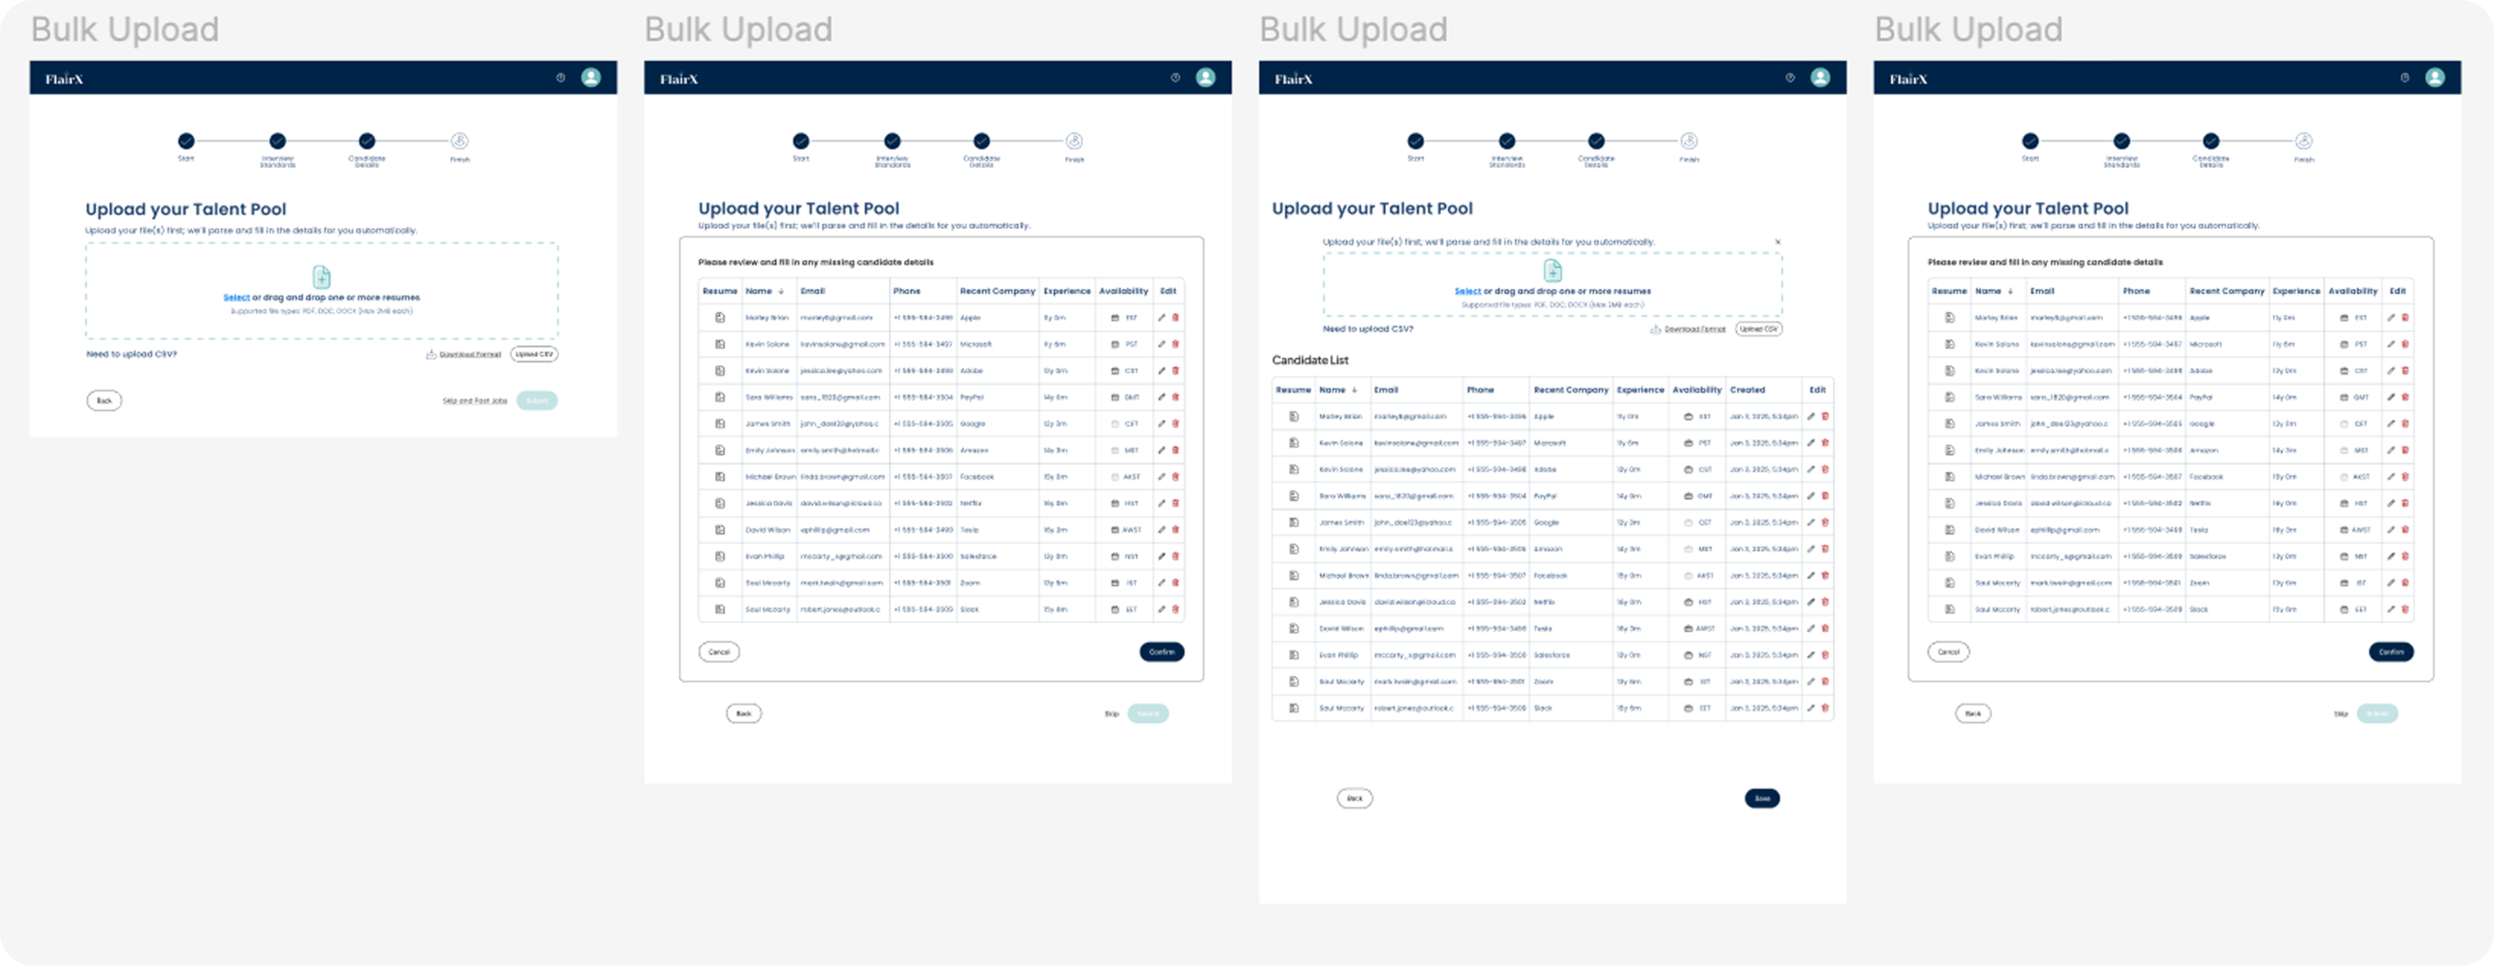Screen dimensions: 2494x966
Task: Delete the Salesforce row in the Candidate List table
Action: pyautogui.click(x=1825, y=655)
